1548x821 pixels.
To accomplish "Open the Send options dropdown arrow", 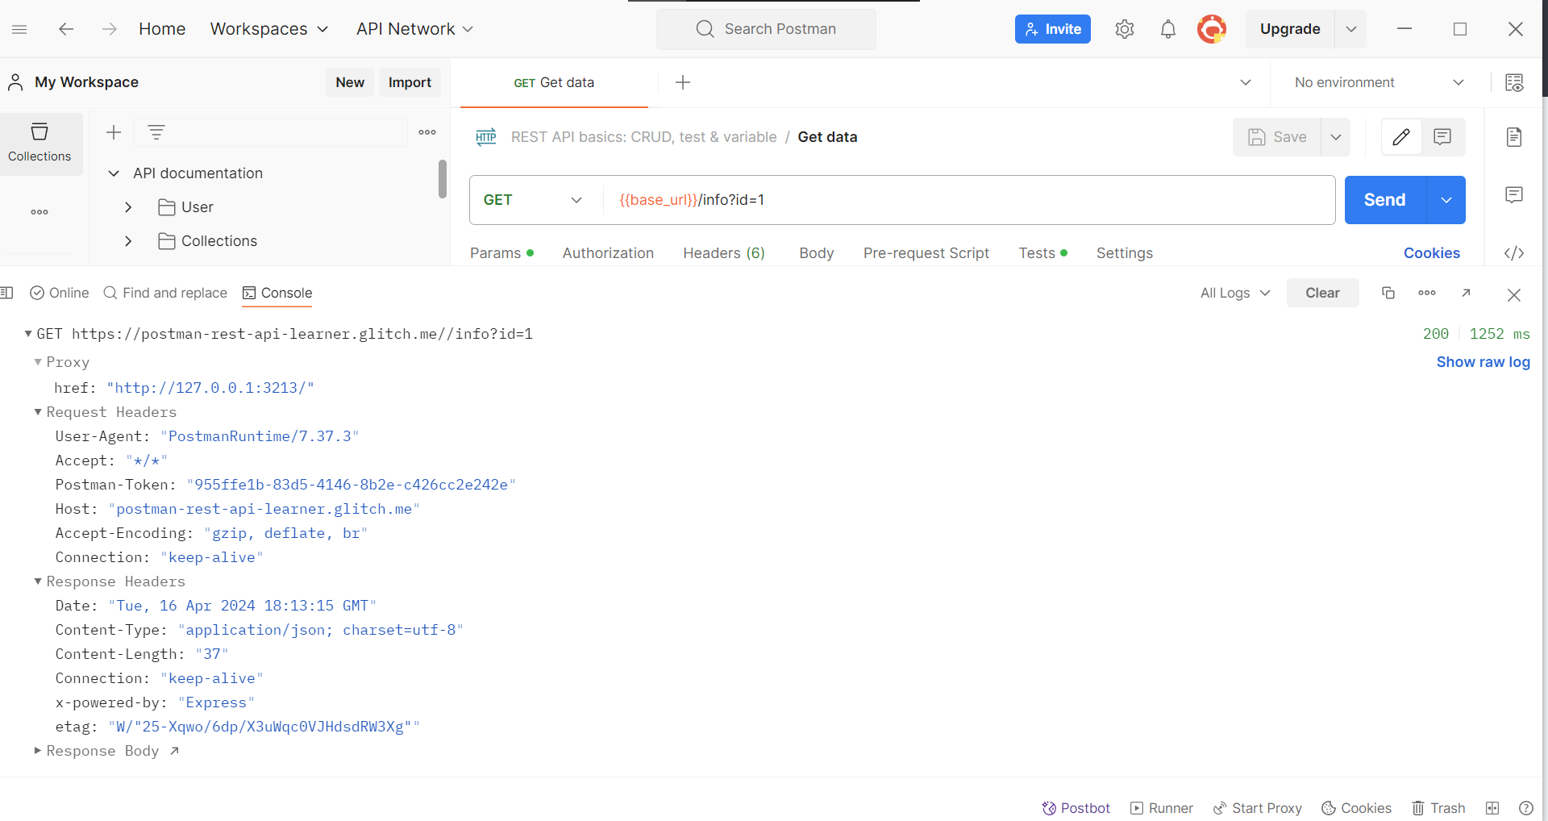I will 1446,200.
